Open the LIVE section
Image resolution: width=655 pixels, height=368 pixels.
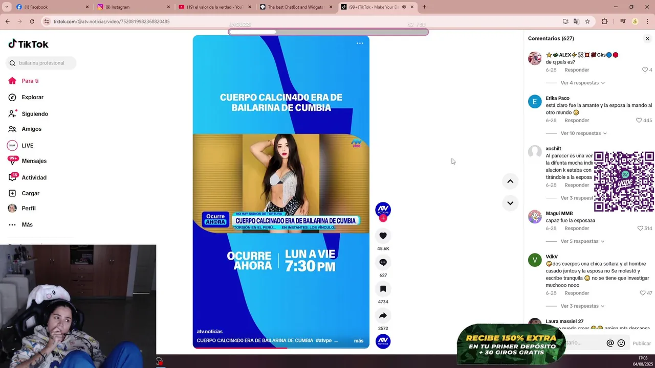(x=20, y=146)
